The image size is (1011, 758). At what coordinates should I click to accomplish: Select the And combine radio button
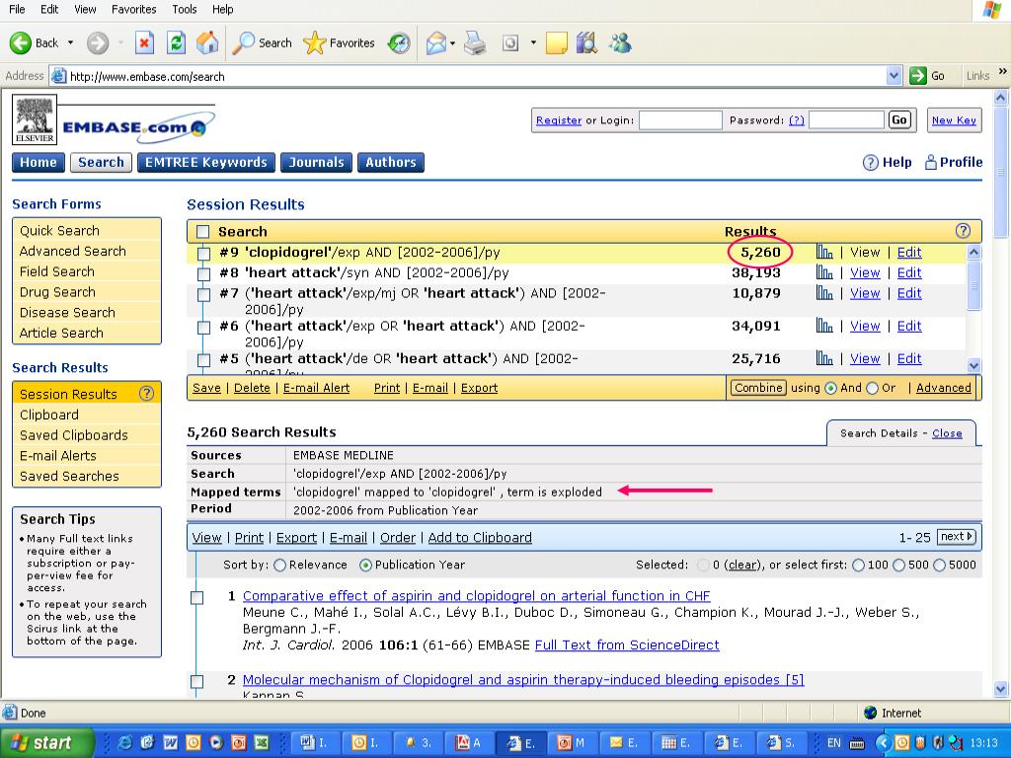[831, 388]
